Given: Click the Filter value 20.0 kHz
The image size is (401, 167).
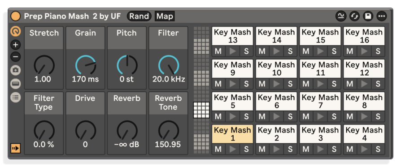Looking at the screenshot, I should coord(169,79).
